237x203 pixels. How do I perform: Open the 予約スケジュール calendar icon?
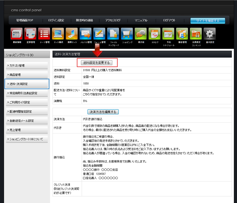point(168,34)
